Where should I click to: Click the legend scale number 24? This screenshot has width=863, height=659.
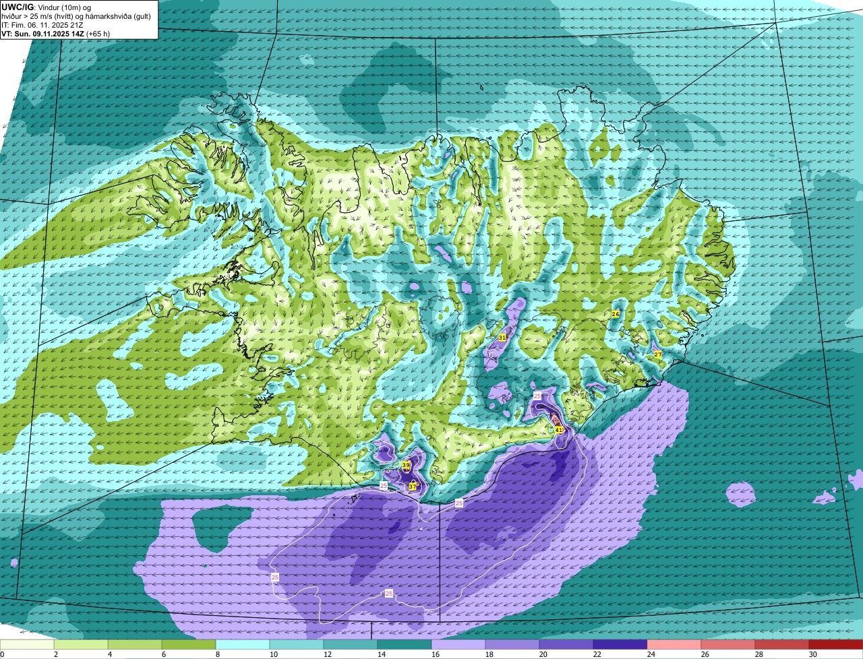651,654
